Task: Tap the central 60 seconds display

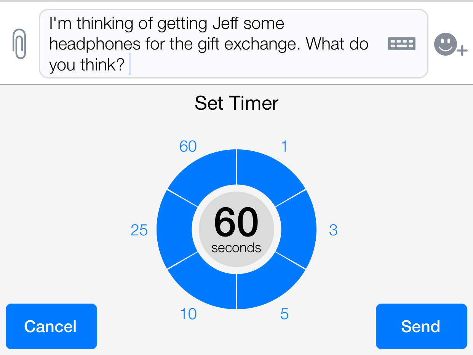Action: tap(237, 230)
